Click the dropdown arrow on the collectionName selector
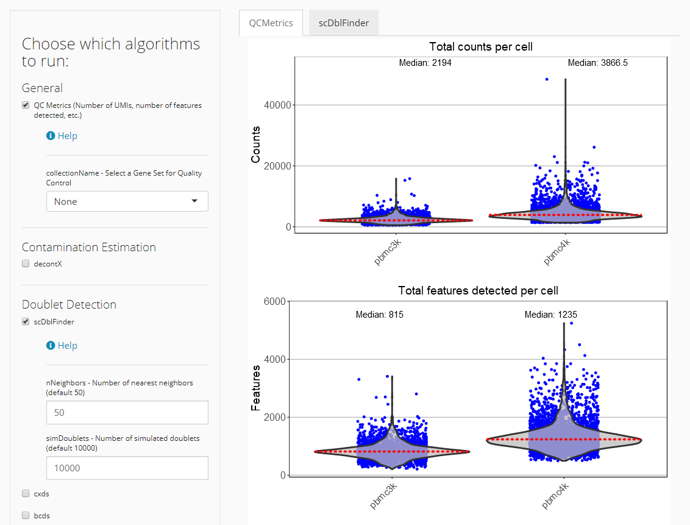690x525 pixels. pos(194,201)
